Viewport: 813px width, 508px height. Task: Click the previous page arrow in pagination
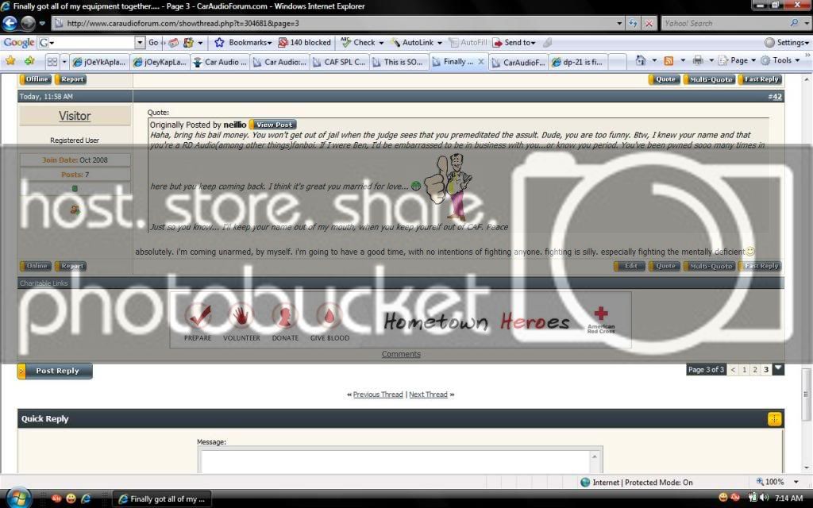tap(733, 370)
